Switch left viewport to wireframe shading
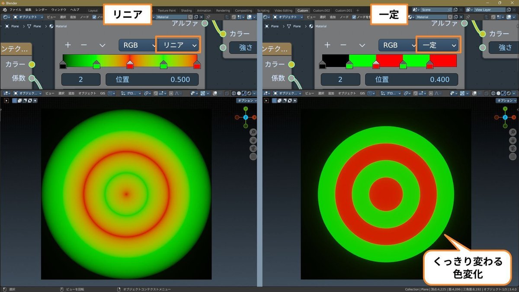519x292 pixels. coord(234,93)
